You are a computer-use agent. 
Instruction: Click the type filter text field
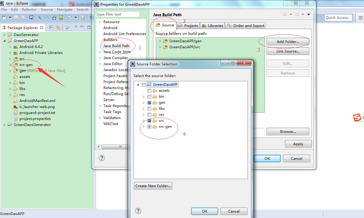click(118, 14)
